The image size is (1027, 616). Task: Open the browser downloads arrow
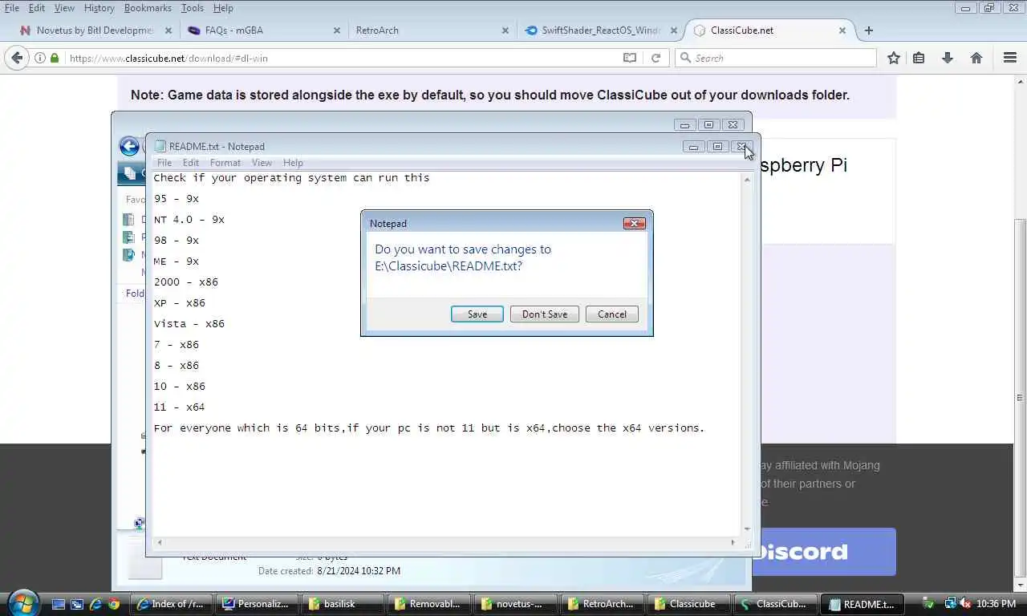948,58
